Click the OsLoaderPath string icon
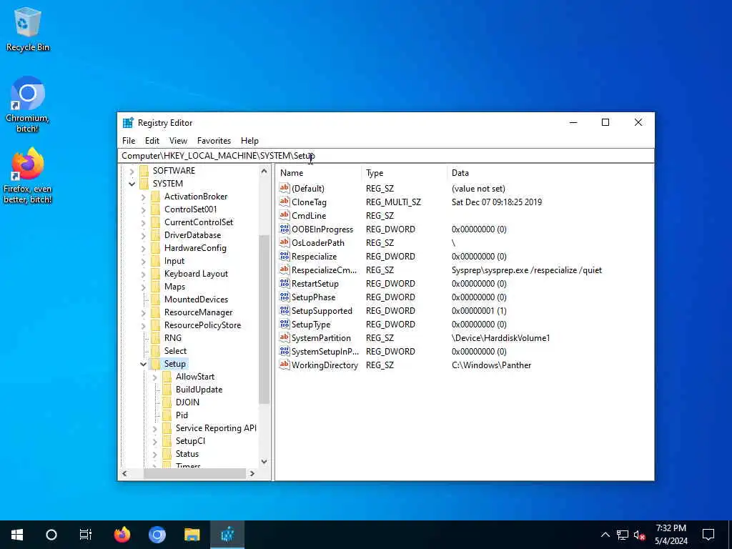The height and width of the screenshot is (549, 732). [285, 242]
